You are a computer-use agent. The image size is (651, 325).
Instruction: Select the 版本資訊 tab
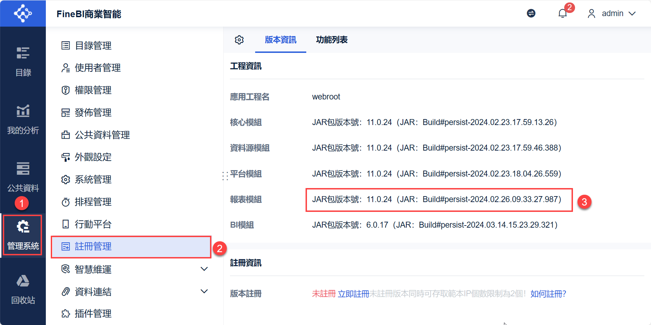point(280,40)
